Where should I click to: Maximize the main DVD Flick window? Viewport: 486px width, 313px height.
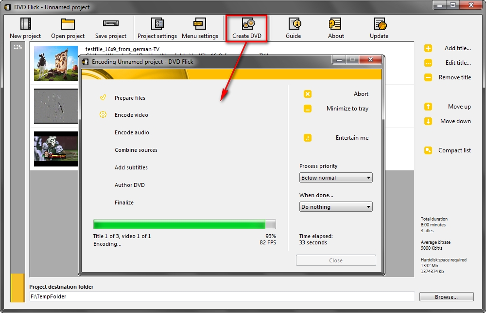(x=453, y=5)
